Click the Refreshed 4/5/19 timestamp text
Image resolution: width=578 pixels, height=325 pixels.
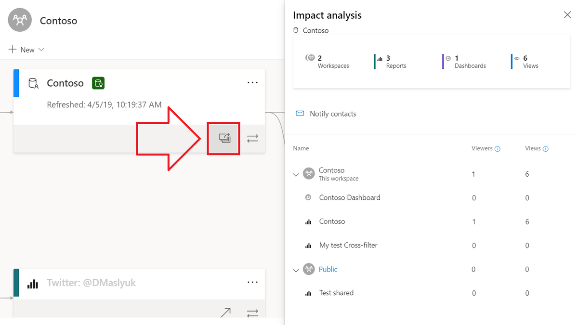click(104, 104)
